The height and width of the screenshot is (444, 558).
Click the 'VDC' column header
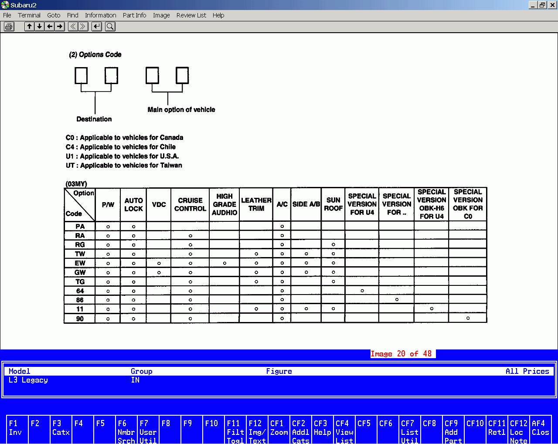point(159,204)
